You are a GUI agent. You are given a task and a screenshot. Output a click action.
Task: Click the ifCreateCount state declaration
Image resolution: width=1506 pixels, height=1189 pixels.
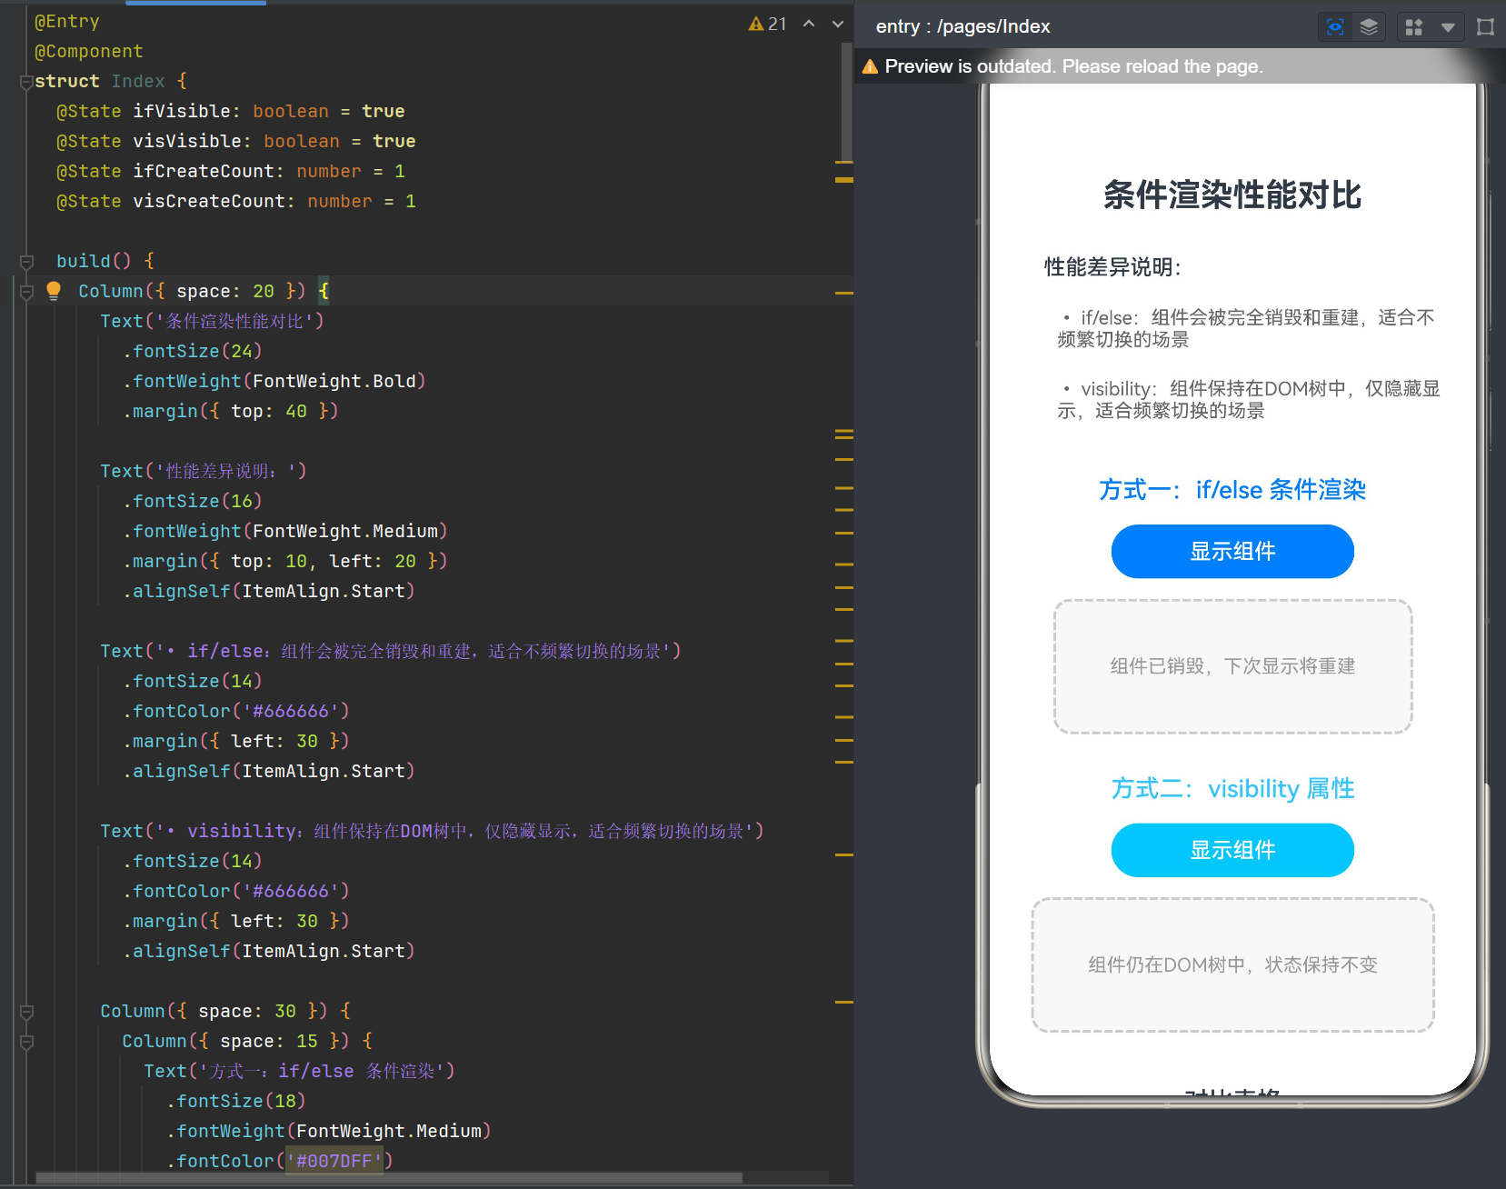pos(231,171)
